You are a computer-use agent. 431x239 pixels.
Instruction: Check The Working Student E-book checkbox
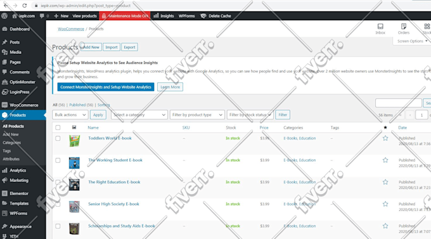click(x=58, y=160)
